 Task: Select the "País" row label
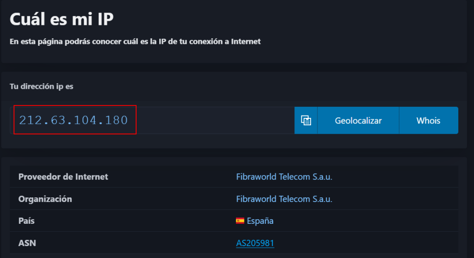point(26,221)
